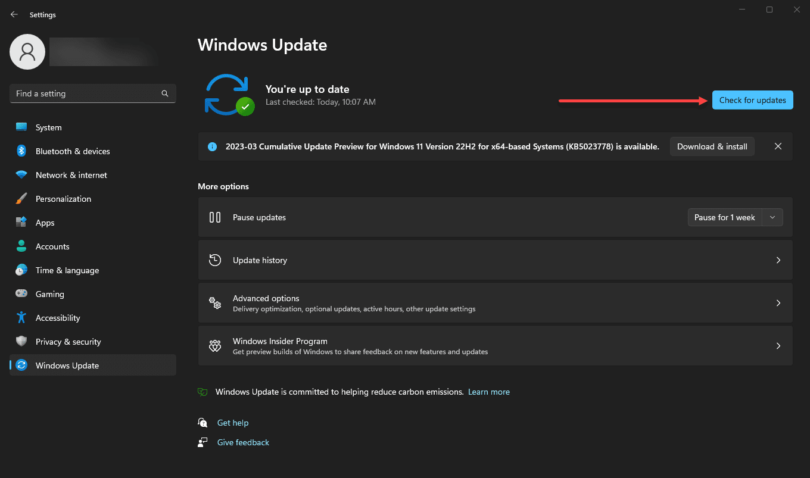The image size is (810, 478).
Task: Click Pause for 1 week button
Action: [x=725, y=217]
